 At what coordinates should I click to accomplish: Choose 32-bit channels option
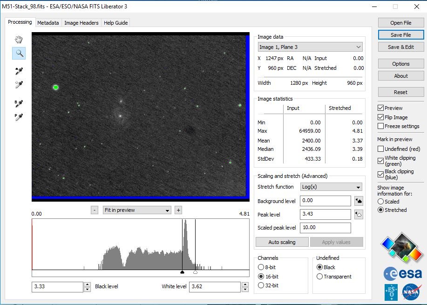click(x=261, y=285)
